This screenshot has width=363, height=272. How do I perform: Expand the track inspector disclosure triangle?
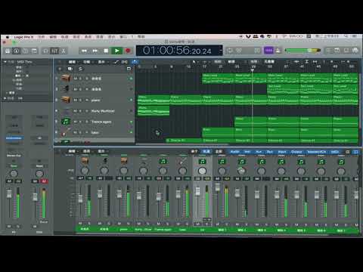click(x=5, y=98)
